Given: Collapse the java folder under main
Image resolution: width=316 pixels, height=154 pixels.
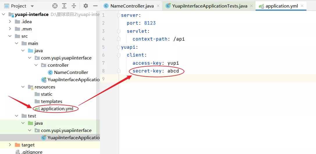Looking at the screenshot, I should click(23, 51).
